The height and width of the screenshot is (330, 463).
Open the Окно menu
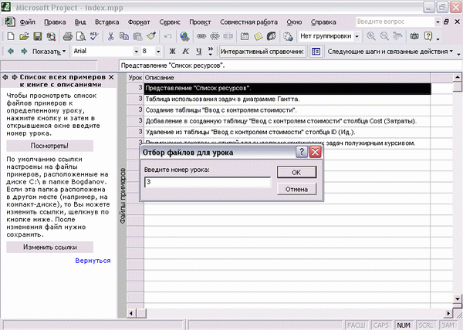click(294, 22)
